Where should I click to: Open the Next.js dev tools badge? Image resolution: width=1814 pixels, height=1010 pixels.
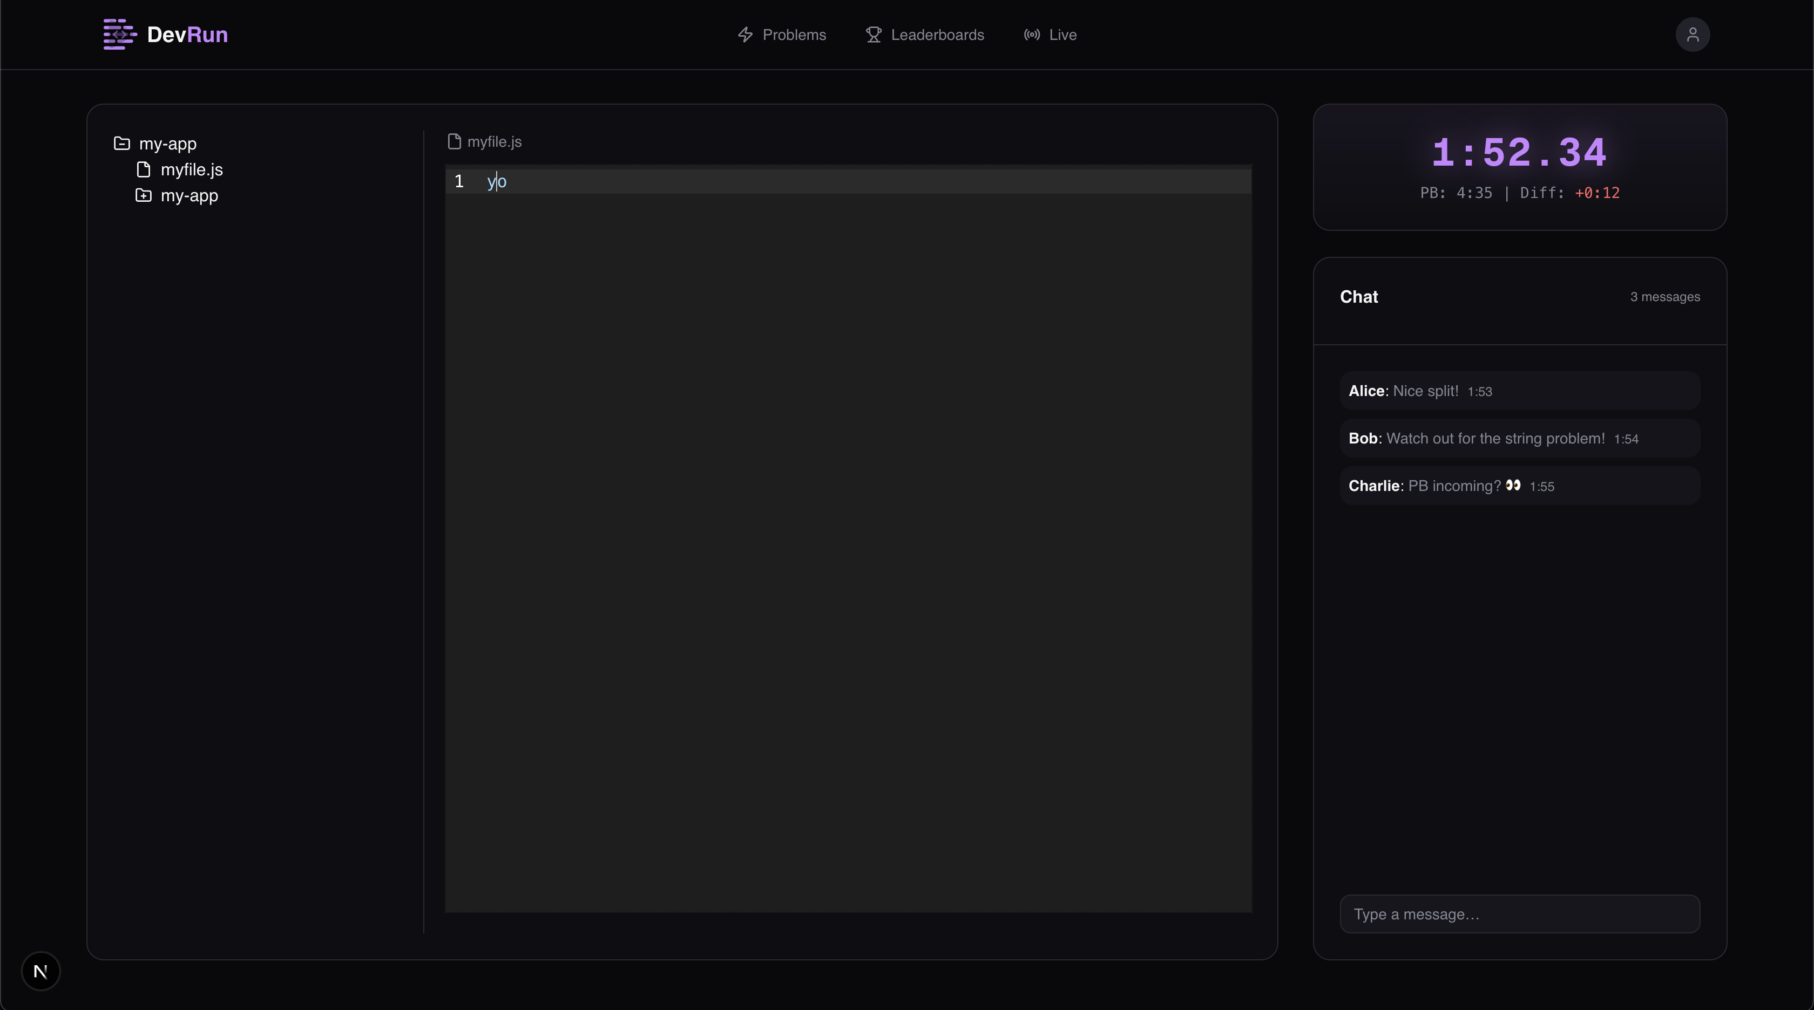(x=41, y=971)
